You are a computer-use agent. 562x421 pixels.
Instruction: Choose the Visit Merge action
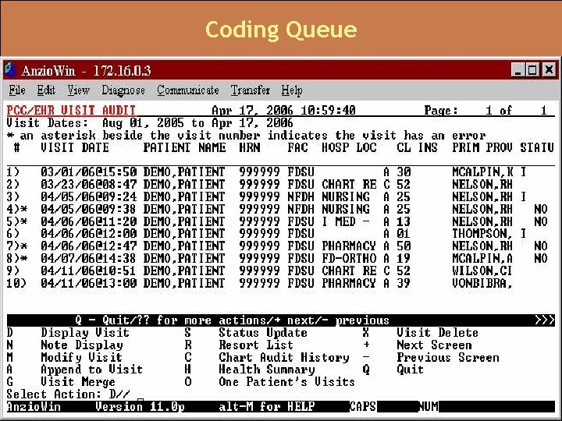(78, 382)
